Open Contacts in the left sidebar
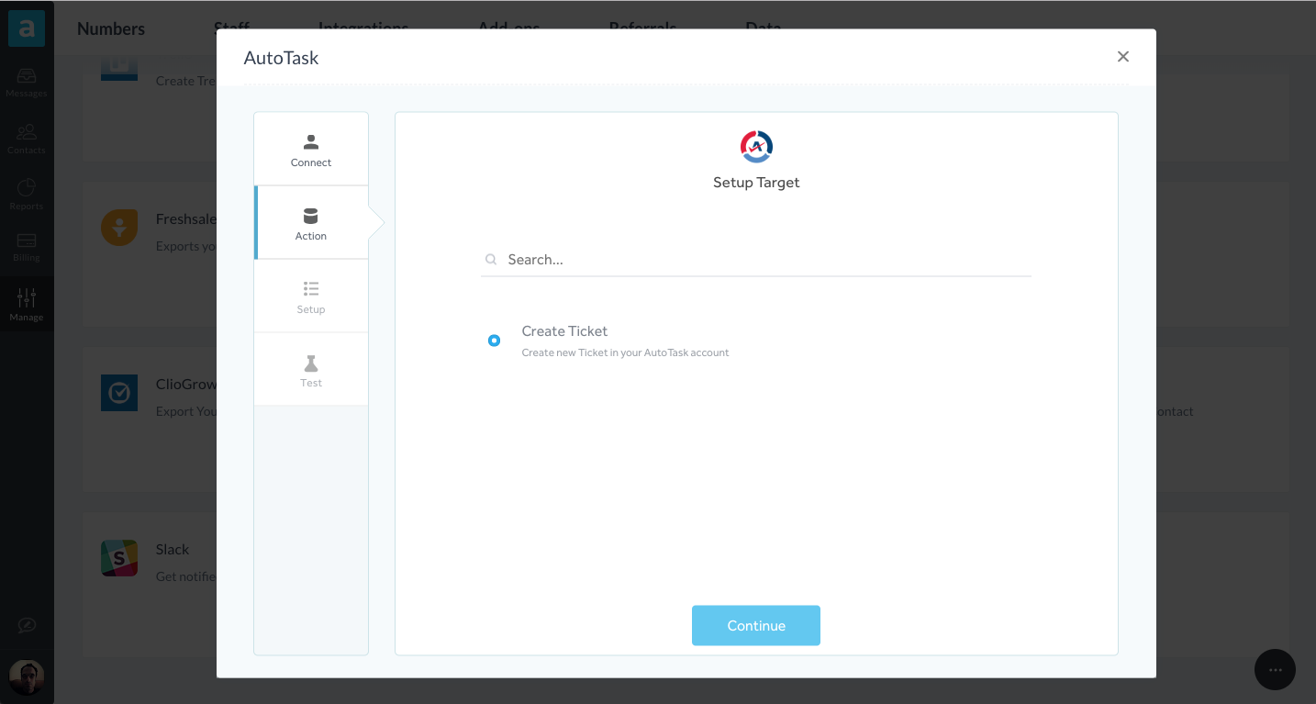The height and width of the screenshot is (704, 1316). (27, 139)
